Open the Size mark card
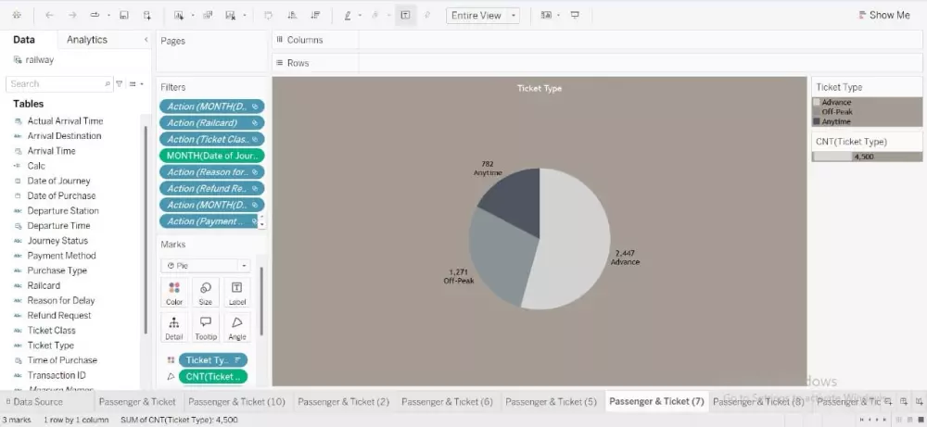 pyautogui.click(x=206, y=293)
